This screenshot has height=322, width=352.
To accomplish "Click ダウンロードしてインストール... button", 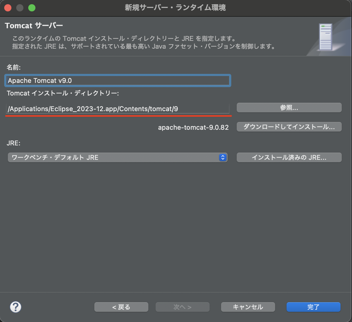I will point(289,127).
